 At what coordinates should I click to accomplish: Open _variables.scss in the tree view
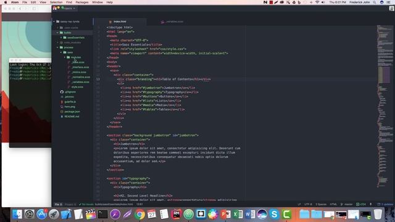tap(80, 82)
